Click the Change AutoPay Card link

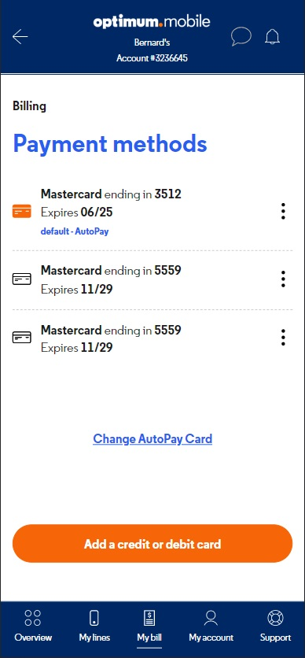click(x=152, y=439)
